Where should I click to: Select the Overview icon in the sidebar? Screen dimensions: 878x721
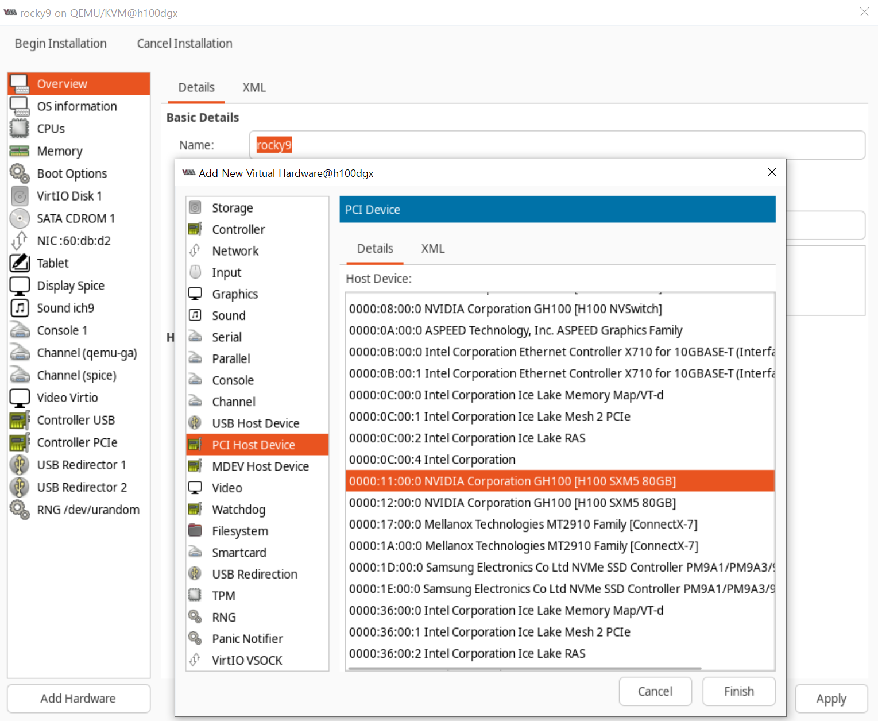20,84
